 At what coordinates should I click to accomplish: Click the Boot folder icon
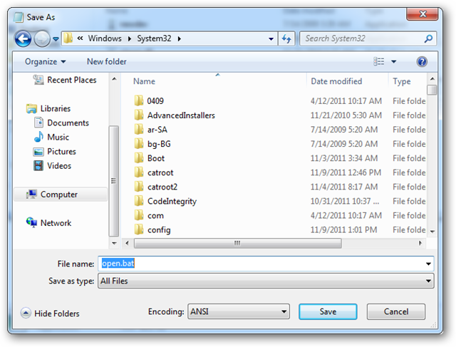[x=139, y=158]
